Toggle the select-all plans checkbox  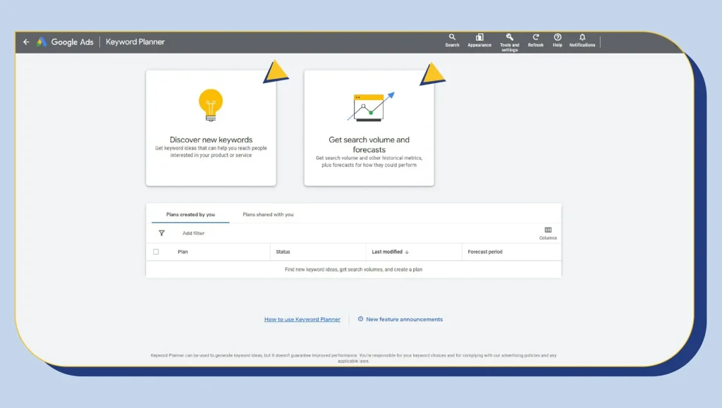click(156, 252)
